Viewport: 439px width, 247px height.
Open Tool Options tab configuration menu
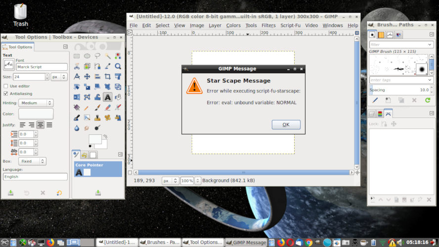(65, 47)
